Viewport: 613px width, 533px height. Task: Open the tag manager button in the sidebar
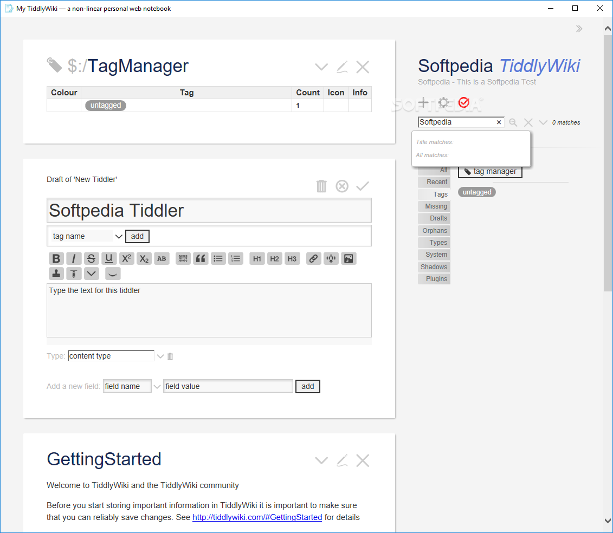click(x=491, y=171)
